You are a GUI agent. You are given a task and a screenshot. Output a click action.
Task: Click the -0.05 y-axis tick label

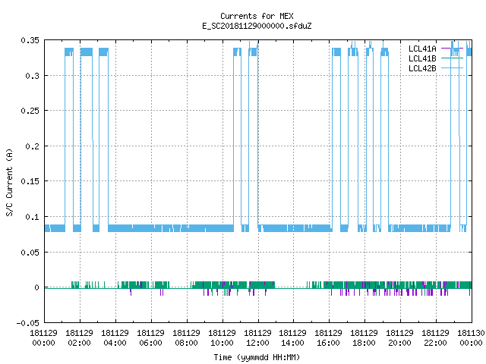point(28,323)
